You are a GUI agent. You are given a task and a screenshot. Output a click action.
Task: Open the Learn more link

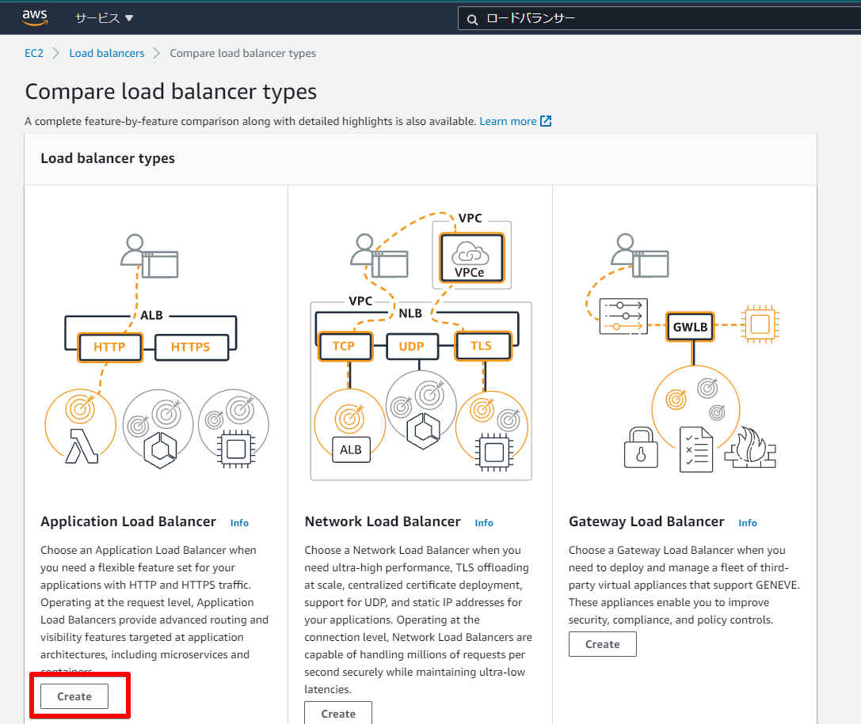click(508, 121)
